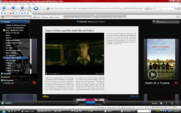The image size is (181, 113).
Task: Open the Flock webmail envelope icon
Action: [13, 13]
